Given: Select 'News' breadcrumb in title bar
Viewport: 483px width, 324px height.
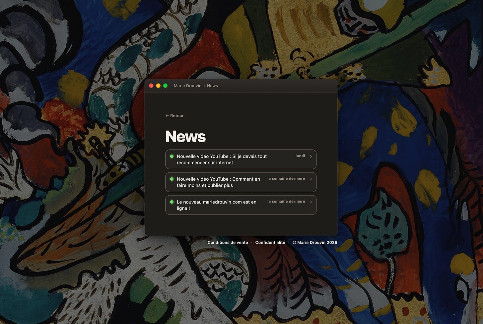Looking at the screenshot, I should coord(212,86).
